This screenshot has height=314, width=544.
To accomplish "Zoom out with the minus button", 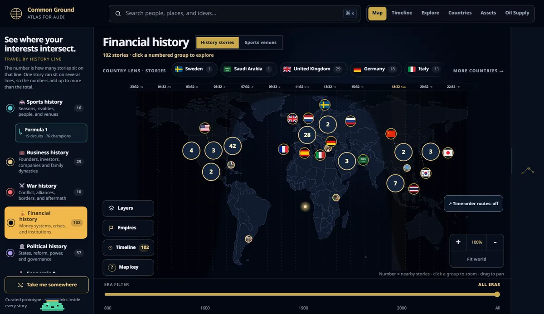I will 495,242.
